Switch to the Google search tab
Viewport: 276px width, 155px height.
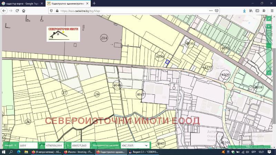click(x=21, y=3)
